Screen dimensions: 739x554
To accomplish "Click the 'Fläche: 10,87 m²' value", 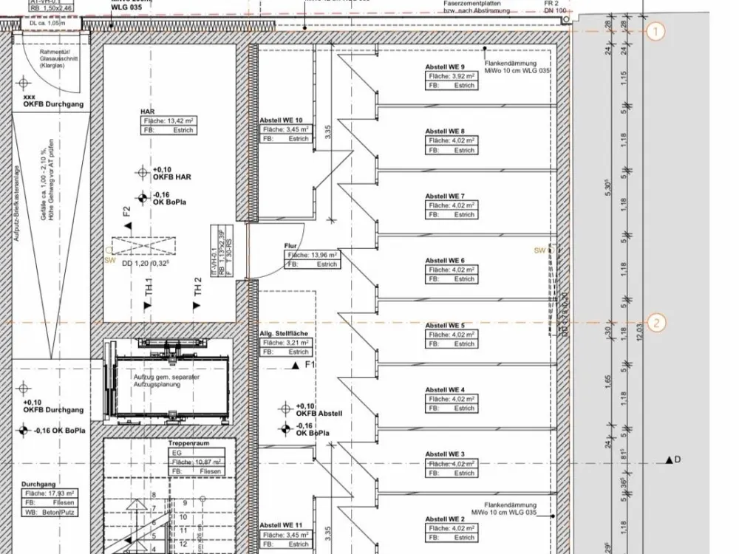I will point(196,462).
